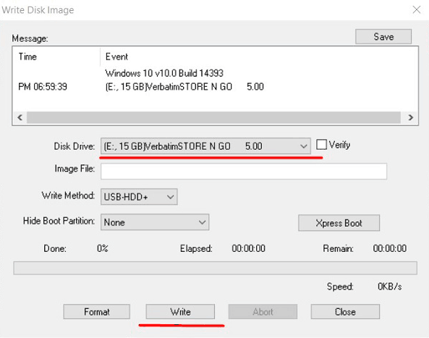This screenshot has height=338, width=429.
Task: Start writing with the Write button
Action: coord(180,312)
